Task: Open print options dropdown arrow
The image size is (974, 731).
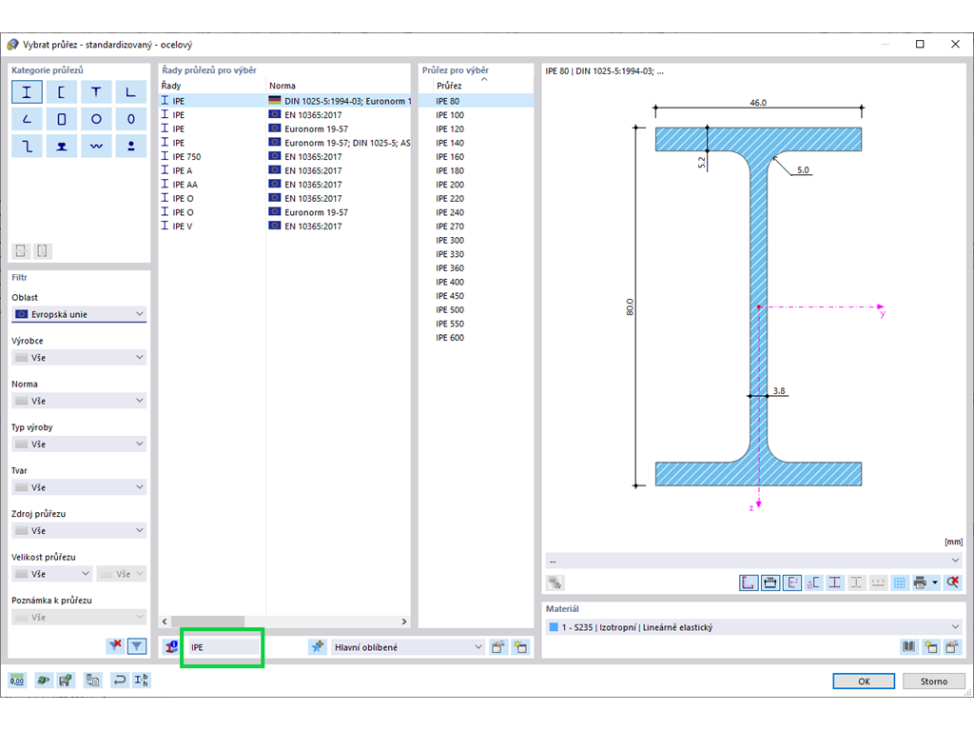Action: (x=935, y=583)
